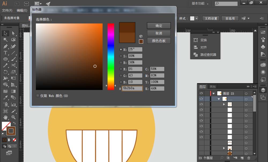Select the Lasso tool
The image size is (268, 162).
(x=13, y=40)
